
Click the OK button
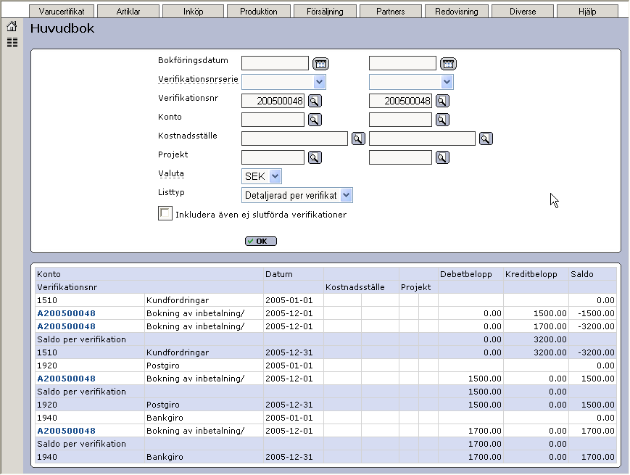point(261,241)
